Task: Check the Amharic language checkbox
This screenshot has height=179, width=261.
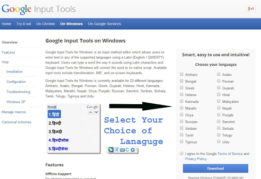Action: pos(181,74)
